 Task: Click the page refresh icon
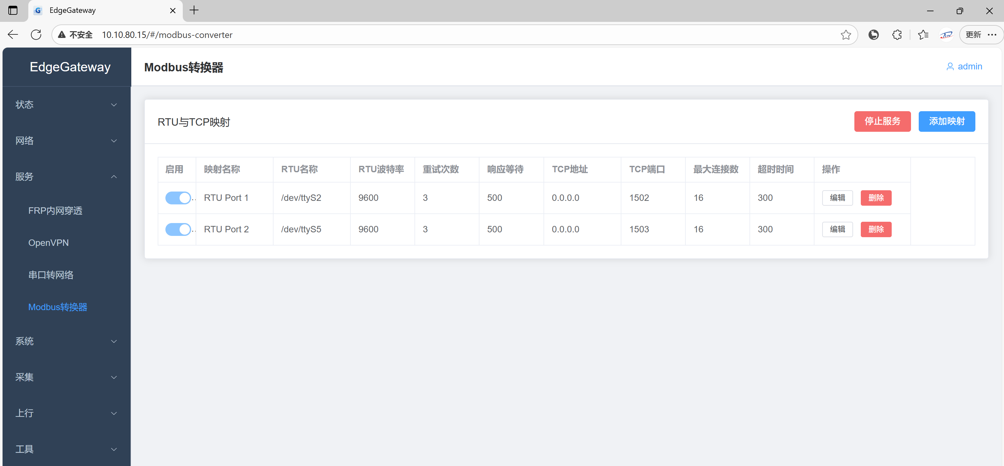[36, 35]
